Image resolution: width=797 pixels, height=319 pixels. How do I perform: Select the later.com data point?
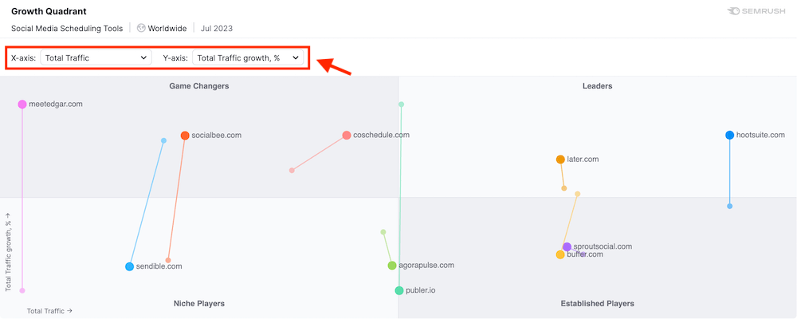pyautogui.click(x=560, y=159)
